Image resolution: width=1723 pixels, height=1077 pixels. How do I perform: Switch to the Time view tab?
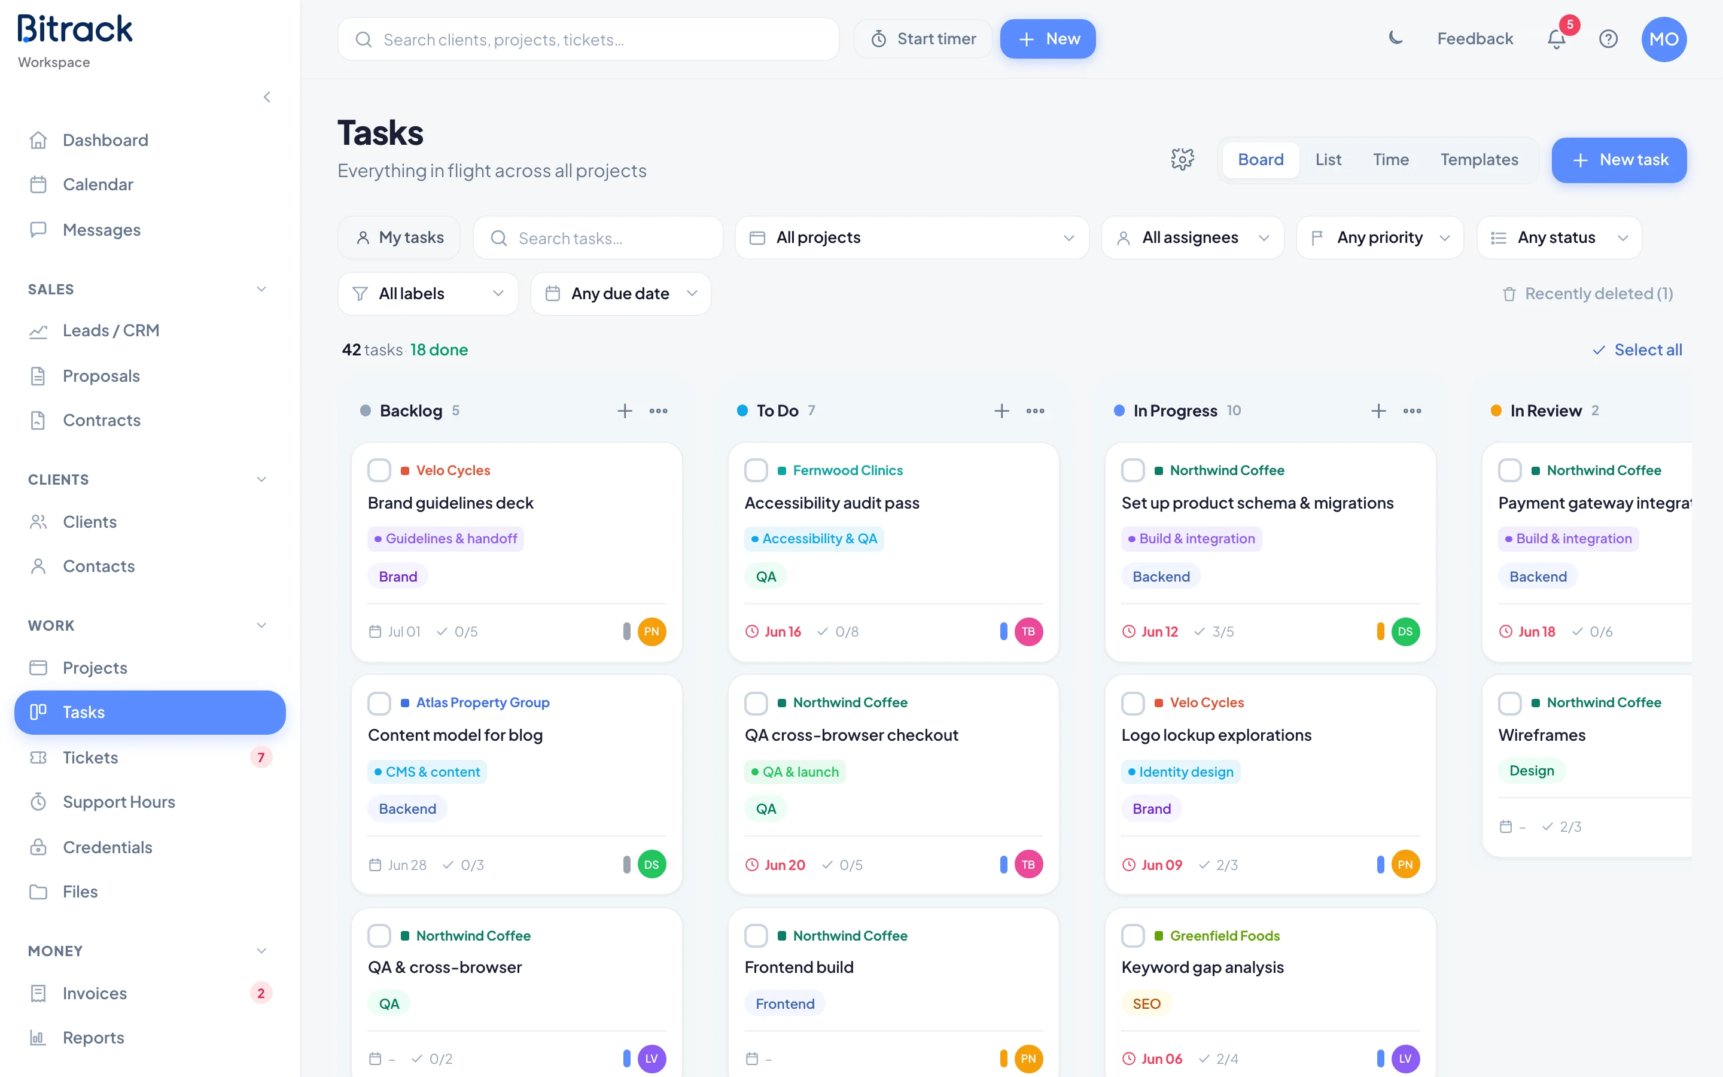point(1390,160)
